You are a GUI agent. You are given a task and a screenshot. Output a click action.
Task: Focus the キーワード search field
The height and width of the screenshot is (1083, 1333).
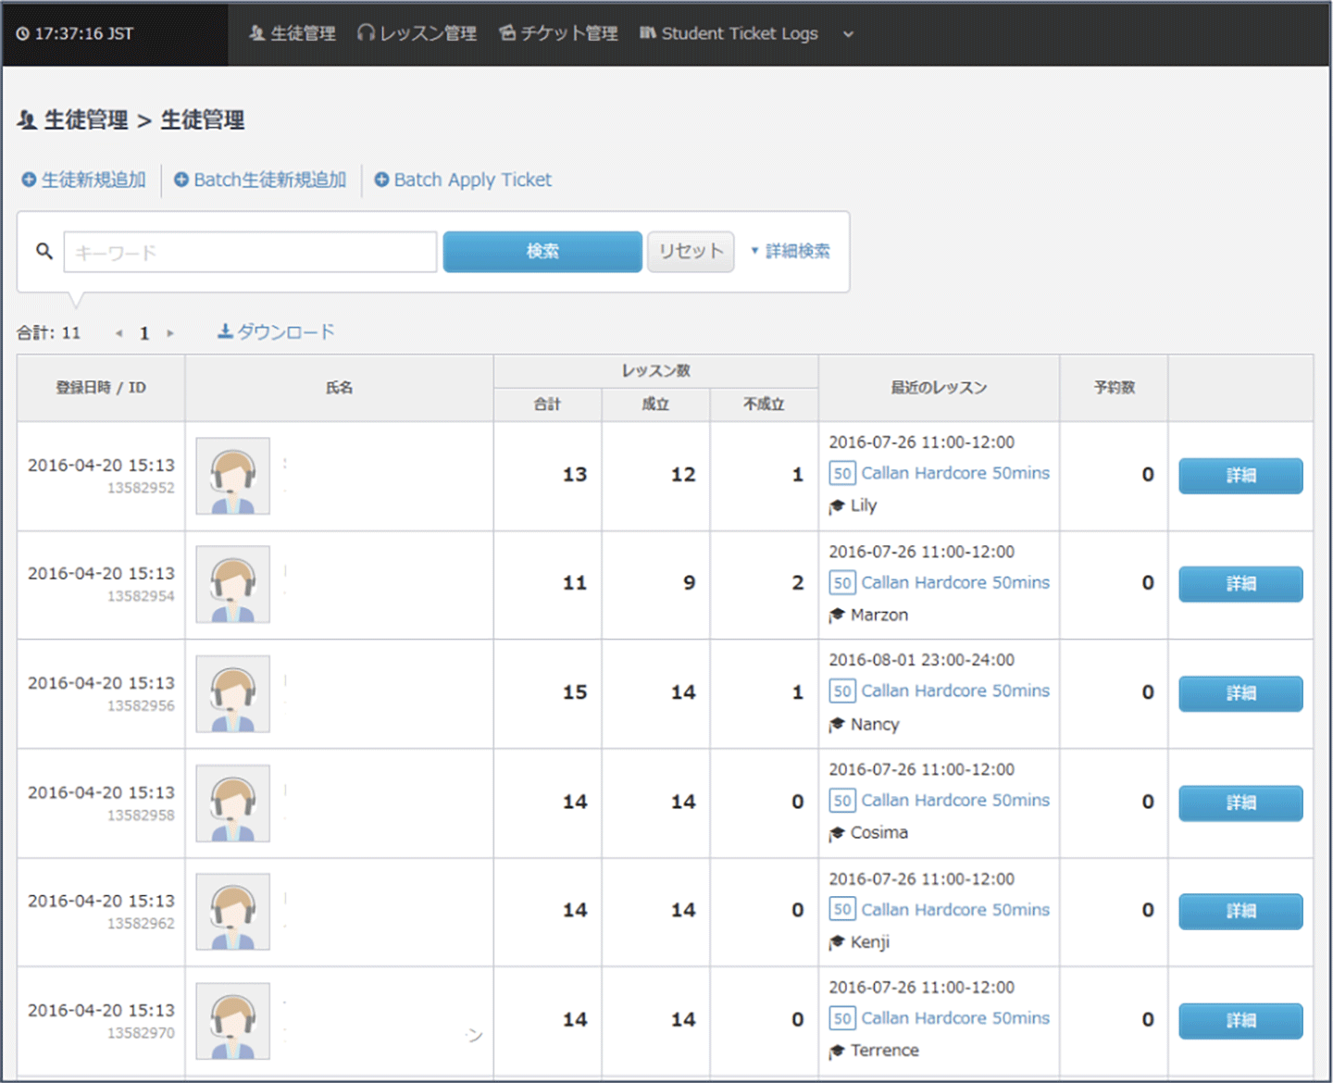(x=250, y=252)
